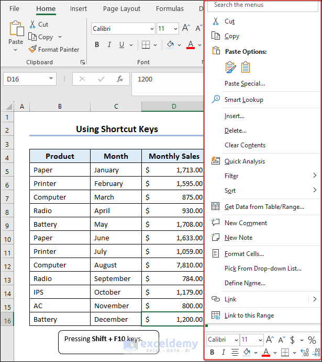Apply the ribbon red Font Color
Image resolution: width=322 pixels, height=362 pixels.
[191, 44]
